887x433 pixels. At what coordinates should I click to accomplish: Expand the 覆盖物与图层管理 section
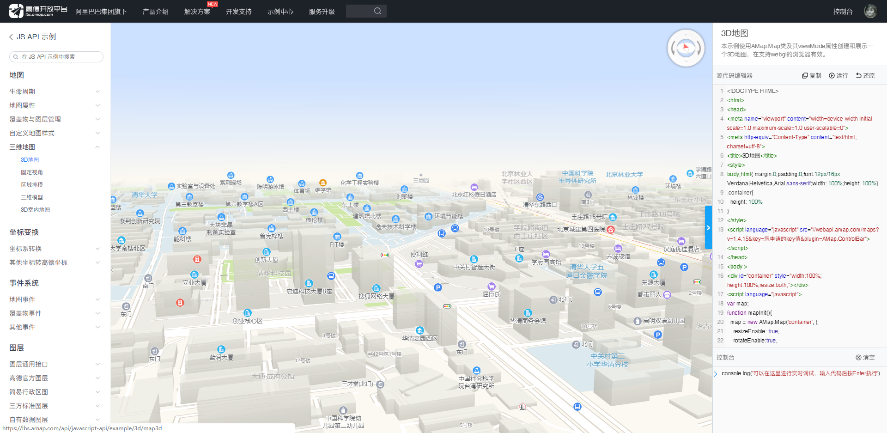pyautogui.click(x=55, y=119)
